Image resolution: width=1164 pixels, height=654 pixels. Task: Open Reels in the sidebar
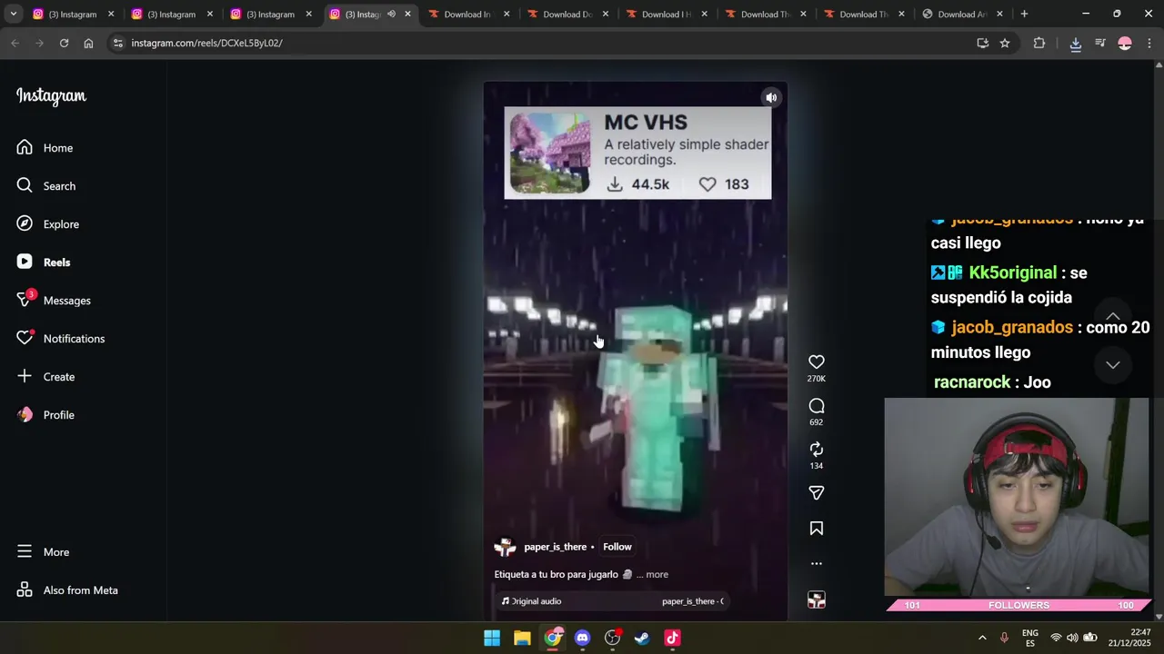(x=44, y=263)
